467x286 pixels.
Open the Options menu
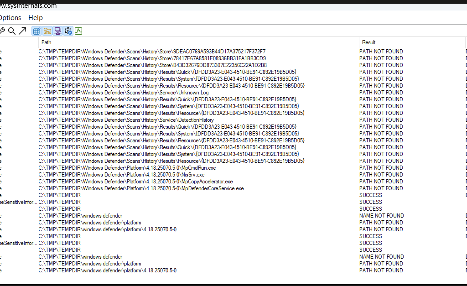10,18
